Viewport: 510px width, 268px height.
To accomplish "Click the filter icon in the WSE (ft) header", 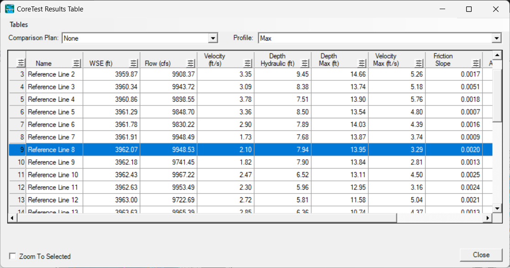I will (x=134, y=63).
